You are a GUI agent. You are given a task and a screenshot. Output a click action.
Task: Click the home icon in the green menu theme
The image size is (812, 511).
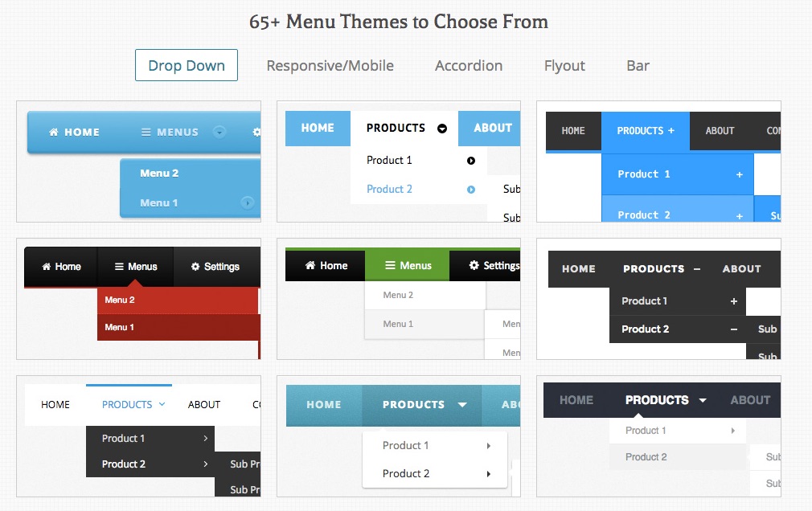309,264
